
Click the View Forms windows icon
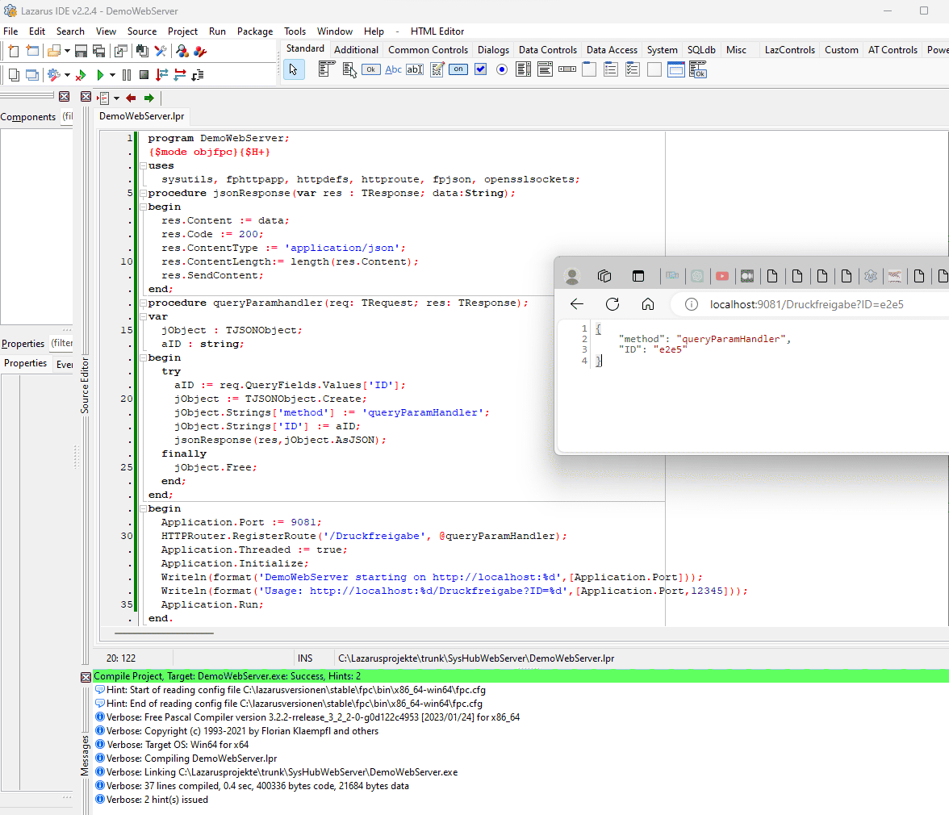point(32,75)
